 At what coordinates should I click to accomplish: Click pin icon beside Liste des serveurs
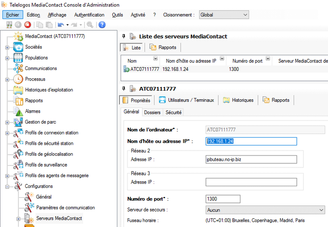(x=124, y=37)
